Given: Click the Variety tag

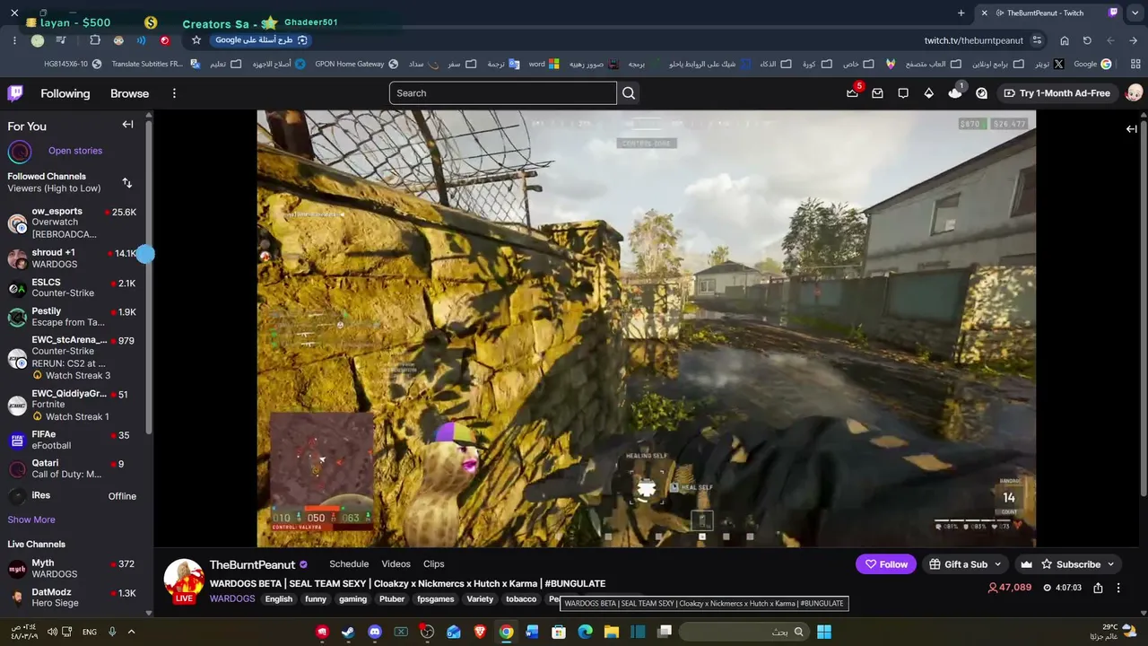Looking at the screenshot, I should (480, 599).
